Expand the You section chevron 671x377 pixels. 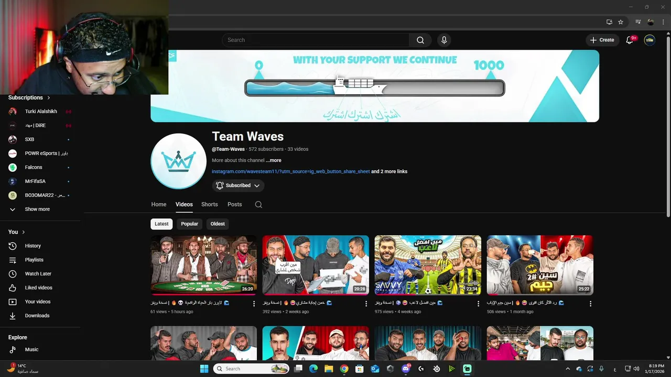tap(23, 232)
